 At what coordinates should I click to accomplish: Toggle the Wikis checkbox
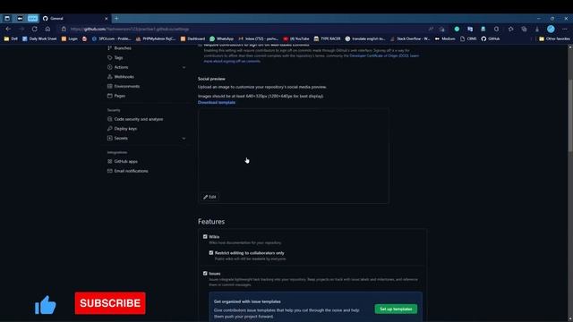coord(205,236)
